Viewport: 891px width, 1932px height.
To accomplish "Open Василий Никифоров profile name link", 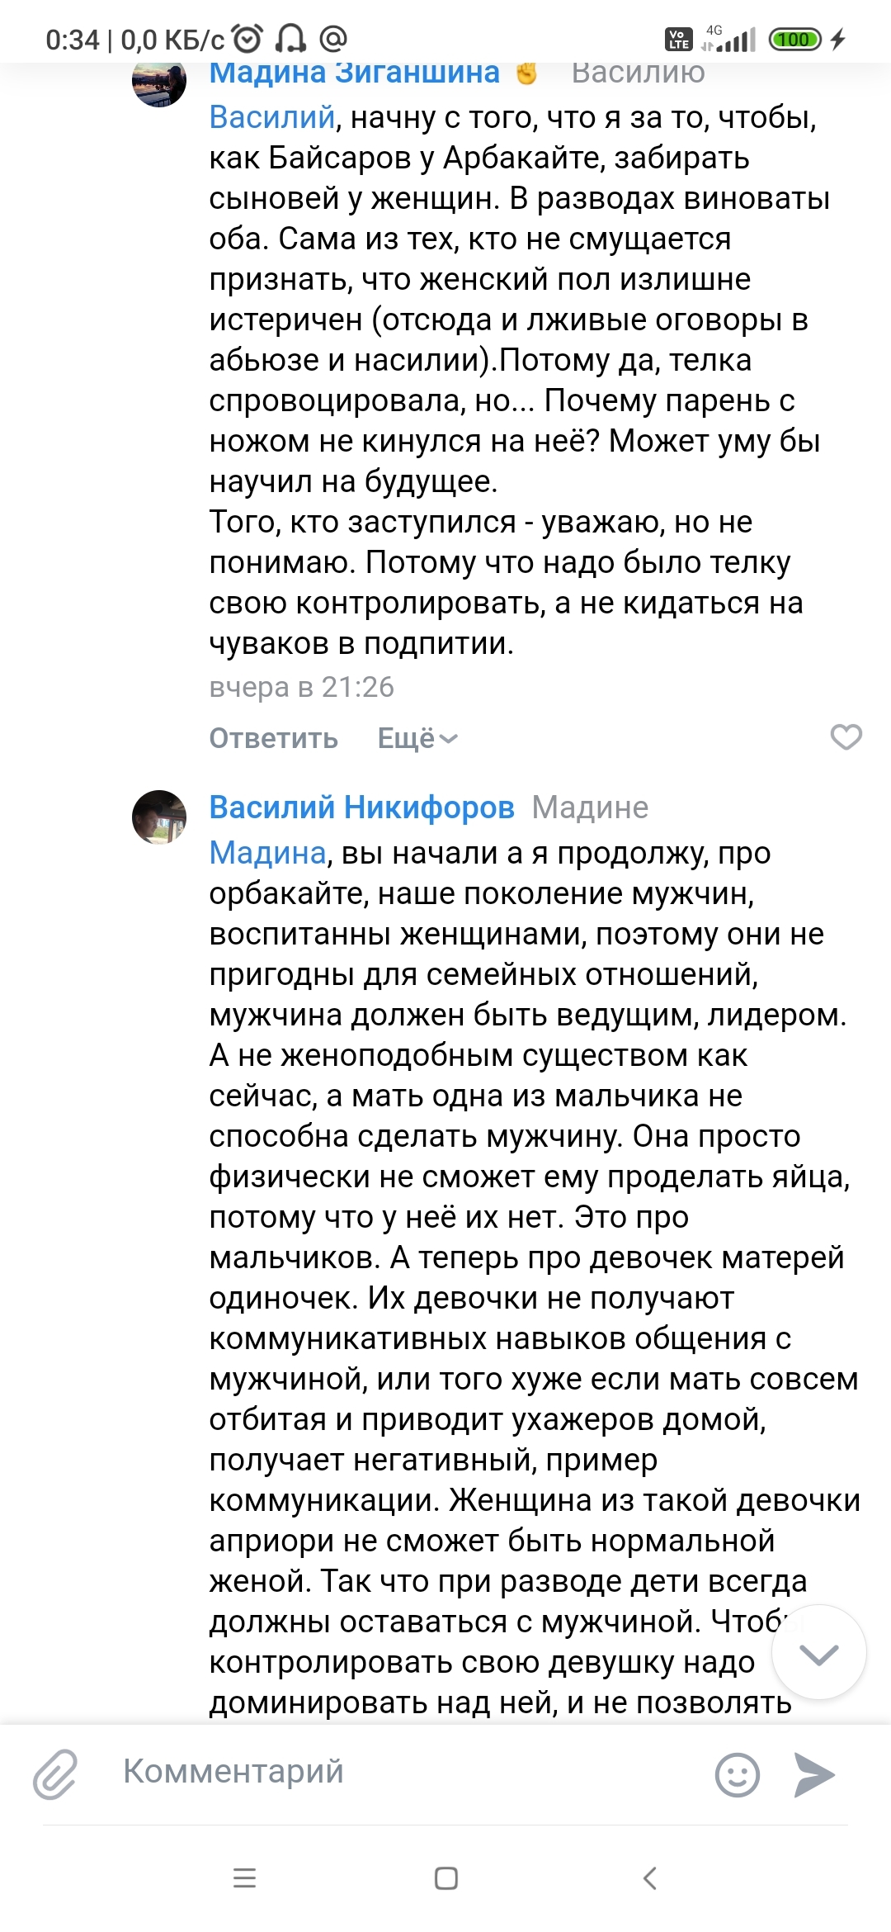I will (x=362, y=807).
